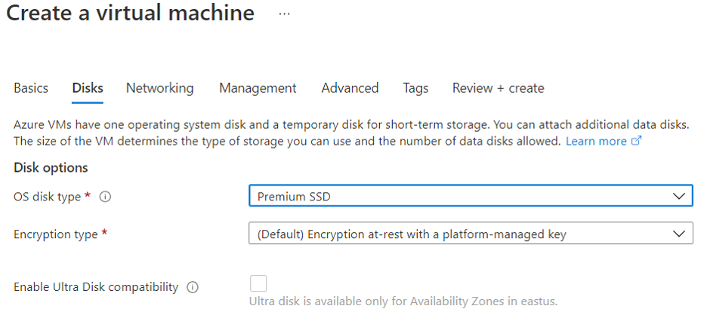This screenshot has width=707, height=315.
Task: Go to the Networking tab
Action: click(159, 87)
